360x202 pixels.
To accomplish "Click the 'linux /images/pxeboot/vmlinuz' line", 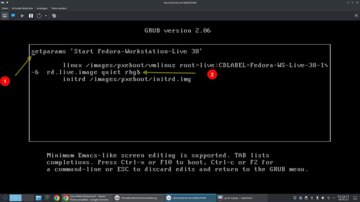I will coord(195,65).
